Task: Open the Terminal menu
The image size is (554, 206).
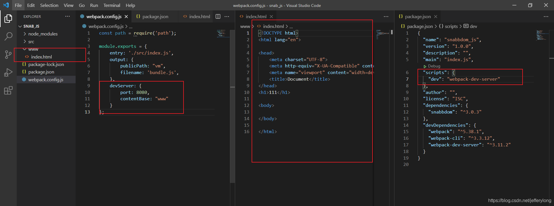Action: click(x=112, y=5)
